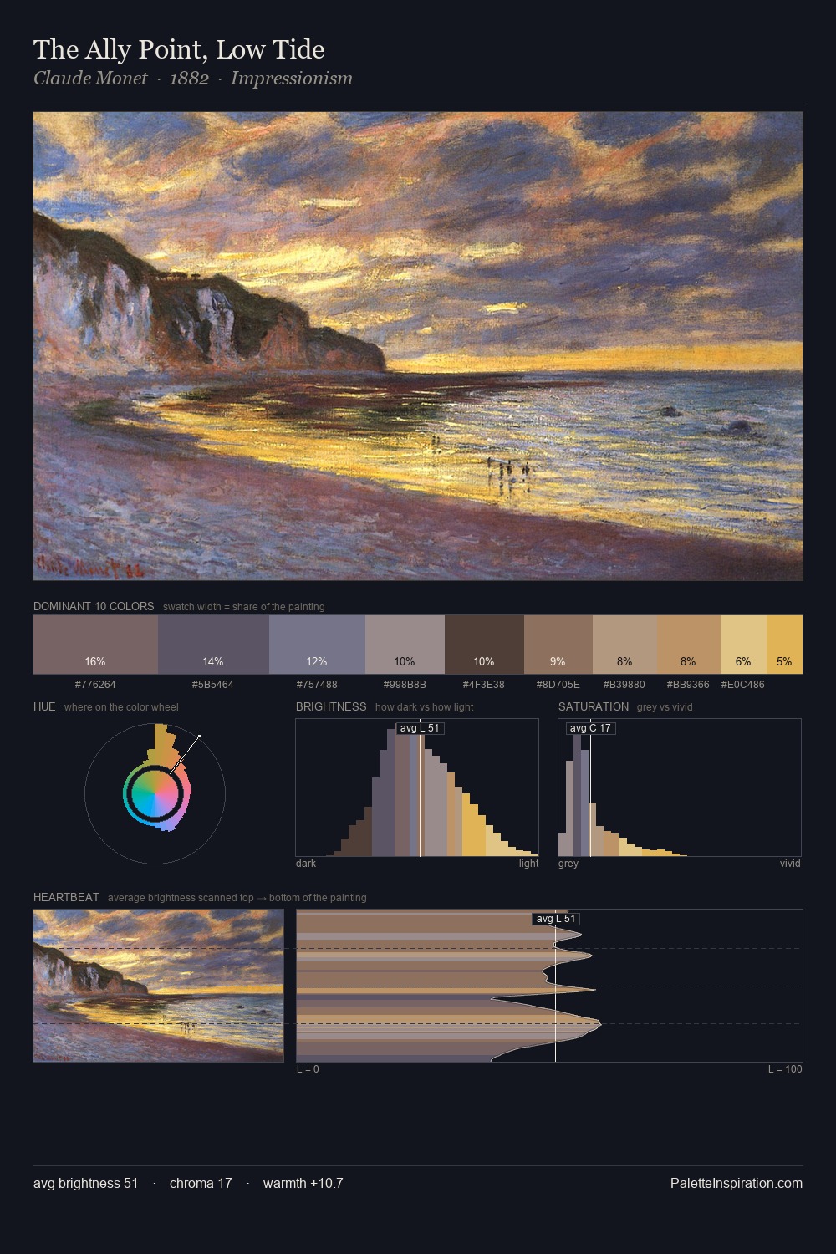
Task: Click the avg L 51 label in Heartbeat chart
Action: pyautogui.click(x=556, y=919)
